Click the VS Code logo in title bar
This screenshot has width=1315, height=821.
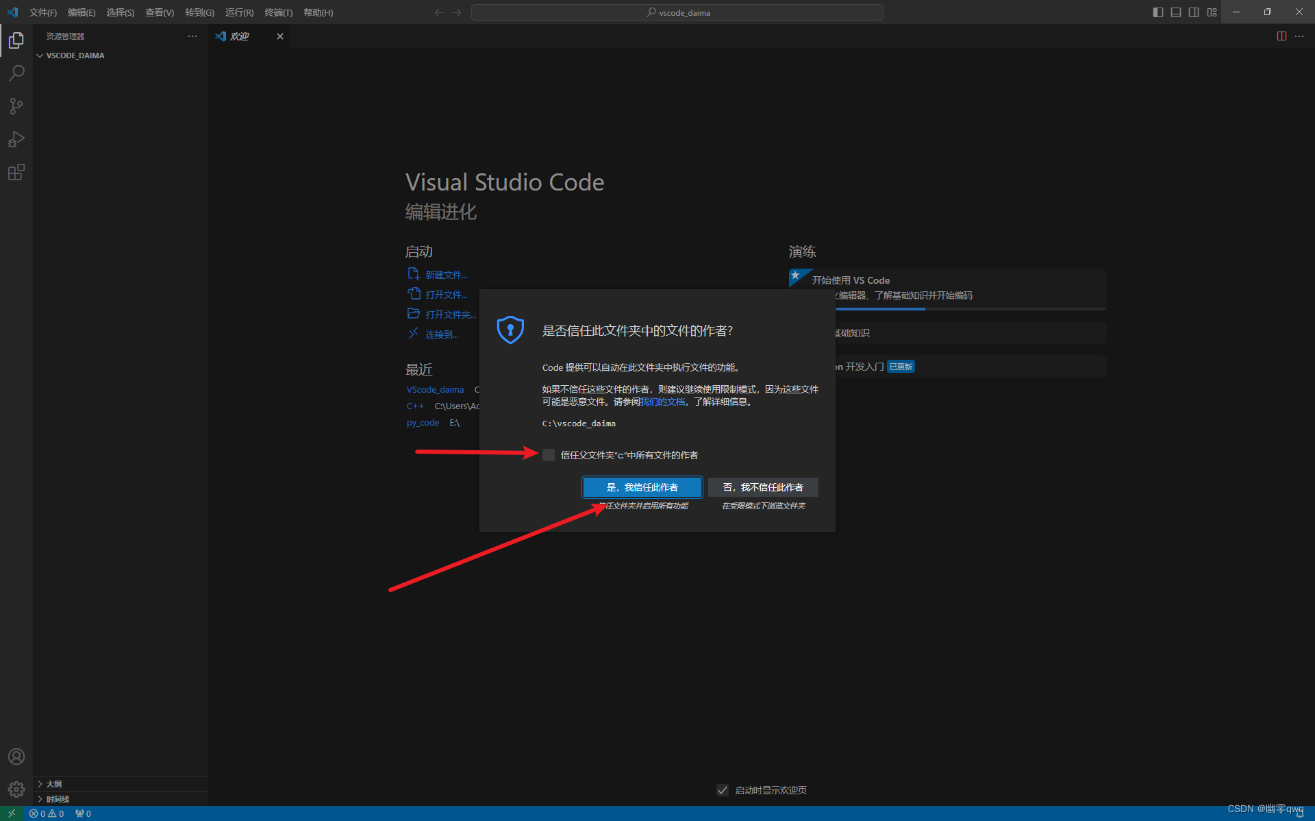point(12,12)
